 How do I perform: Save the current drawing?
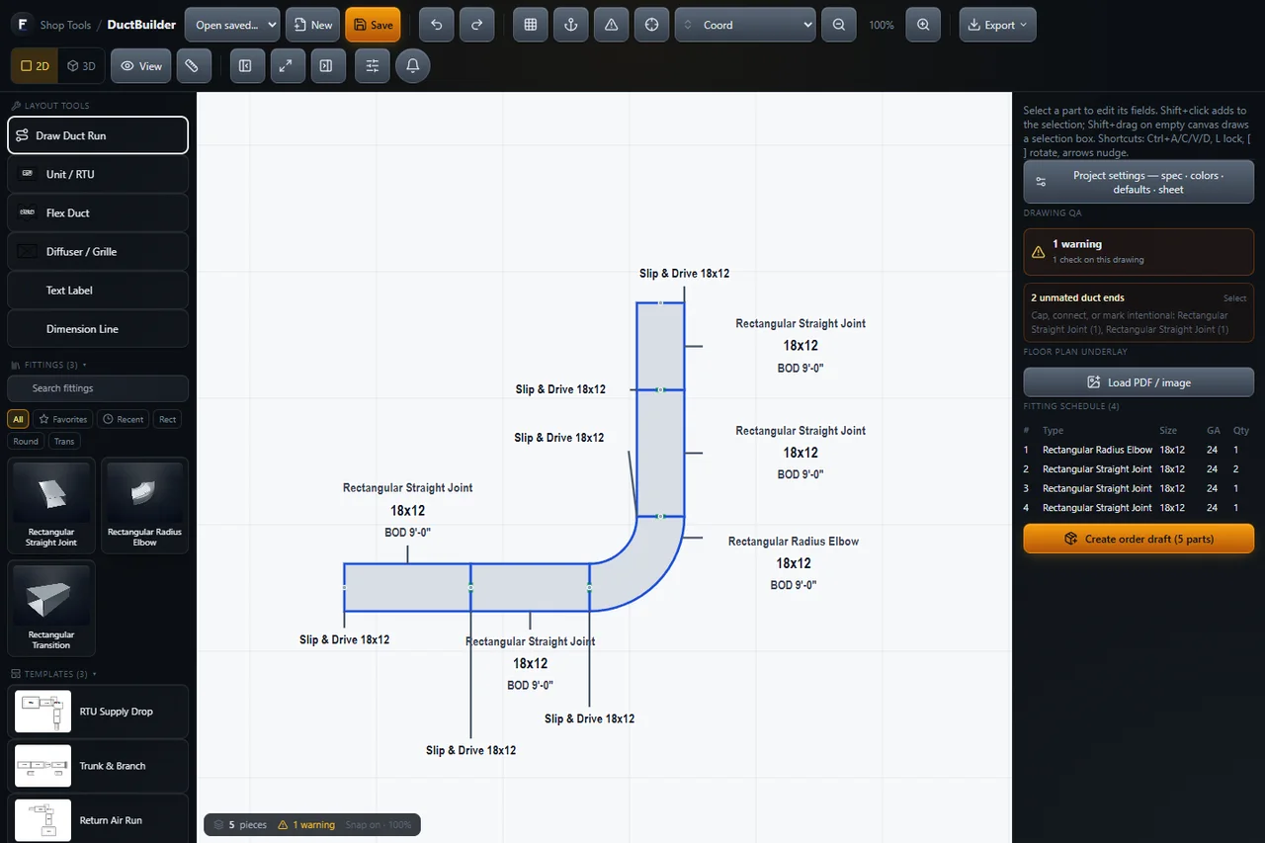click(373, 25)
